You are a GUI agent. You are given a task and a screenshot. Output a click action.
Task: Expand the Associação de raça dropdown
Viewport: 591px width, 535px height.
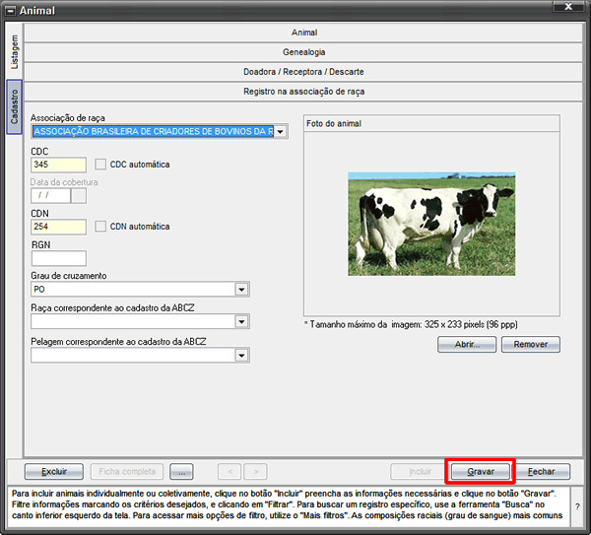[x=281, y=132]
